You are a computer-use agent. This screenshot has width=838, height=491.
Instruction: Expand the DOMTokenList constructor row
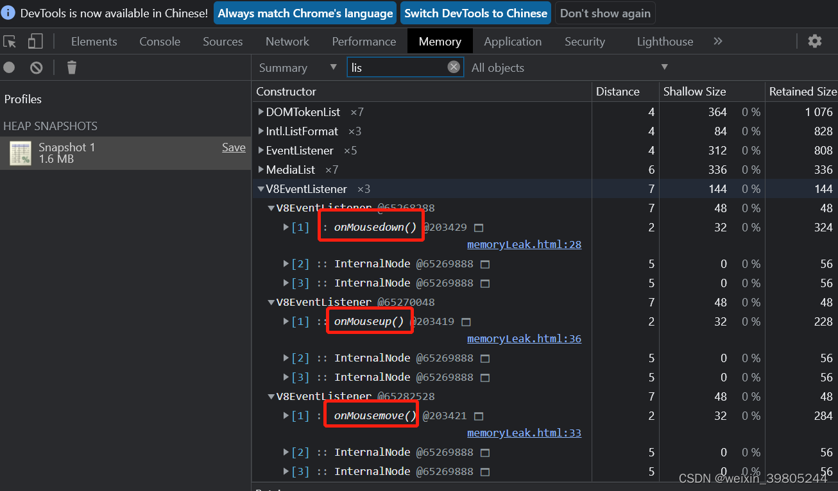[261, 112]
